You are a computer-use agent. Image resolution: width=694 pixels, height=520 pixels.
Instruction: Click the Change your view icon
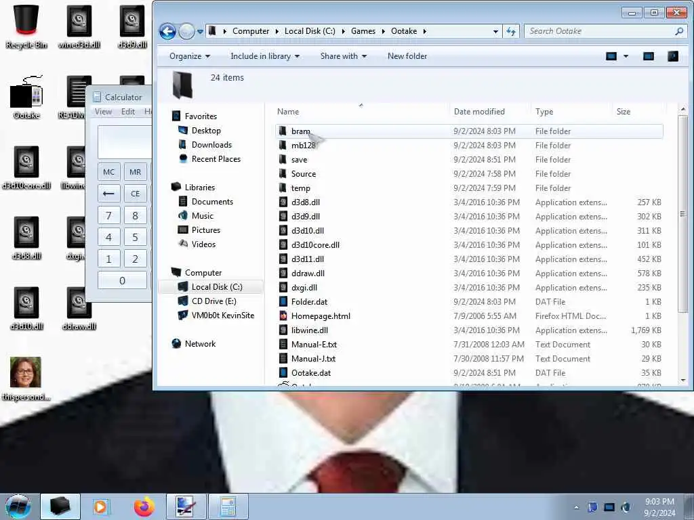pos(611,56)
